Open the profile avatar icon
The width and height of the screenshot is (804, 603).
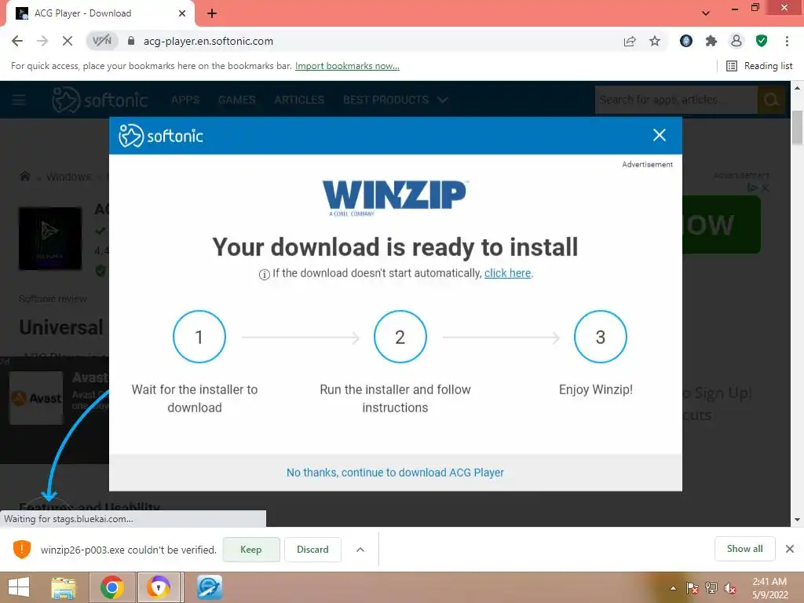pos(736,41)
